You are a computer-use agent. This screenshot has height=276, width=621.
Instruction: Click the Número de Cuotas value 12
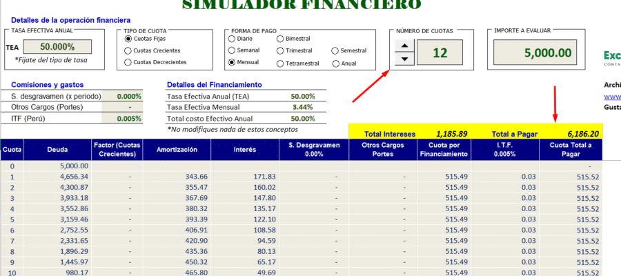441,52
